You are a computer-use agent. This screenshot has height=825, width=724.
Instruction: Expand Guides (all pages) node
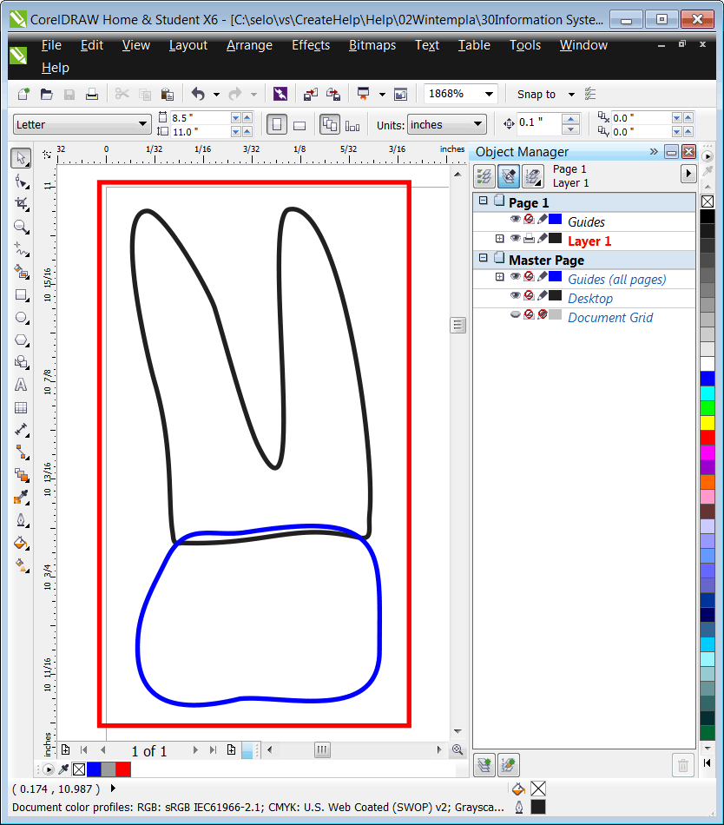499,277
